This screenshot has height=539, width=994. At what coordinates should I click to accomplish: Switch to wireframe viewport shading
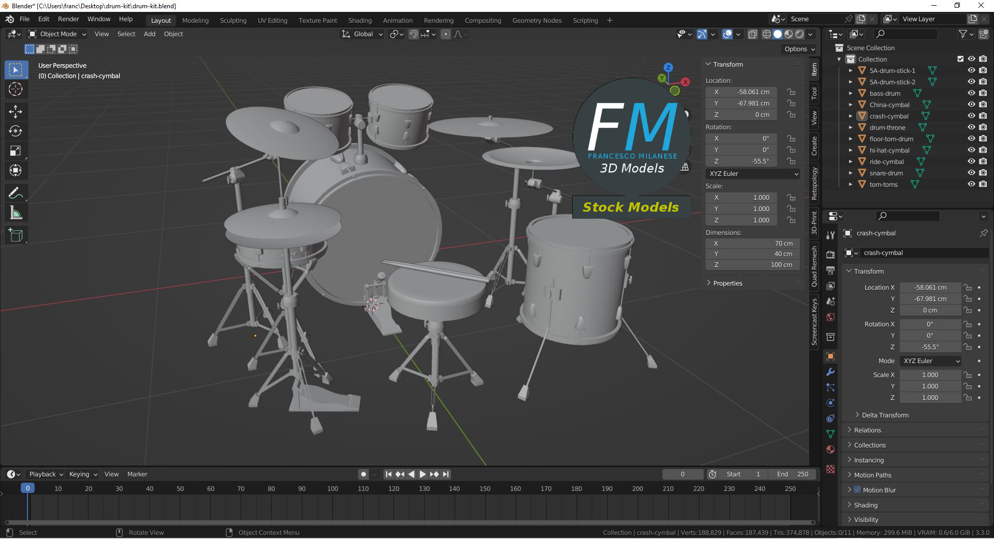(x=767, y=34)
